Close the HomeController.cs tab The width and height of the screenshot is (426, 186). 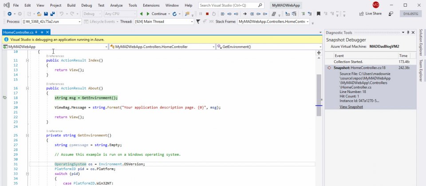point(47,32)
